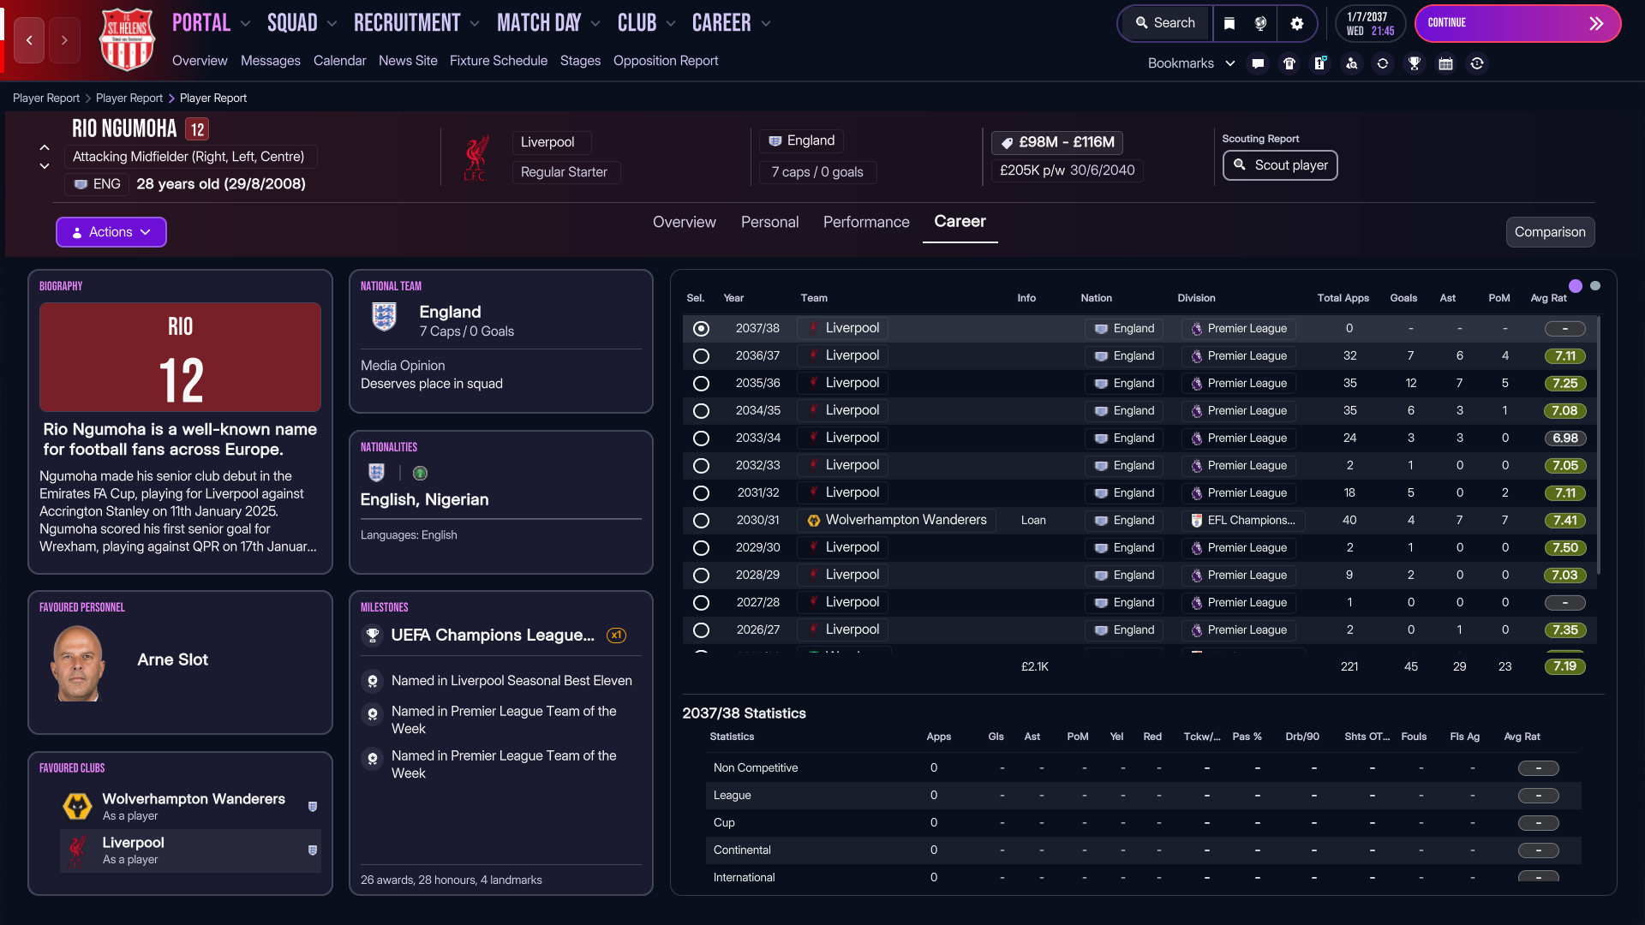The height and width of the screenshot is (925, 1645).
Task: Expand the Bookmarks dropdown
Action: (x=1191, y=63)
